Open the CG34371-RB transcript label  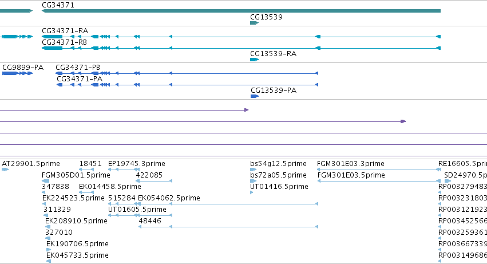(x=64, y=42)
